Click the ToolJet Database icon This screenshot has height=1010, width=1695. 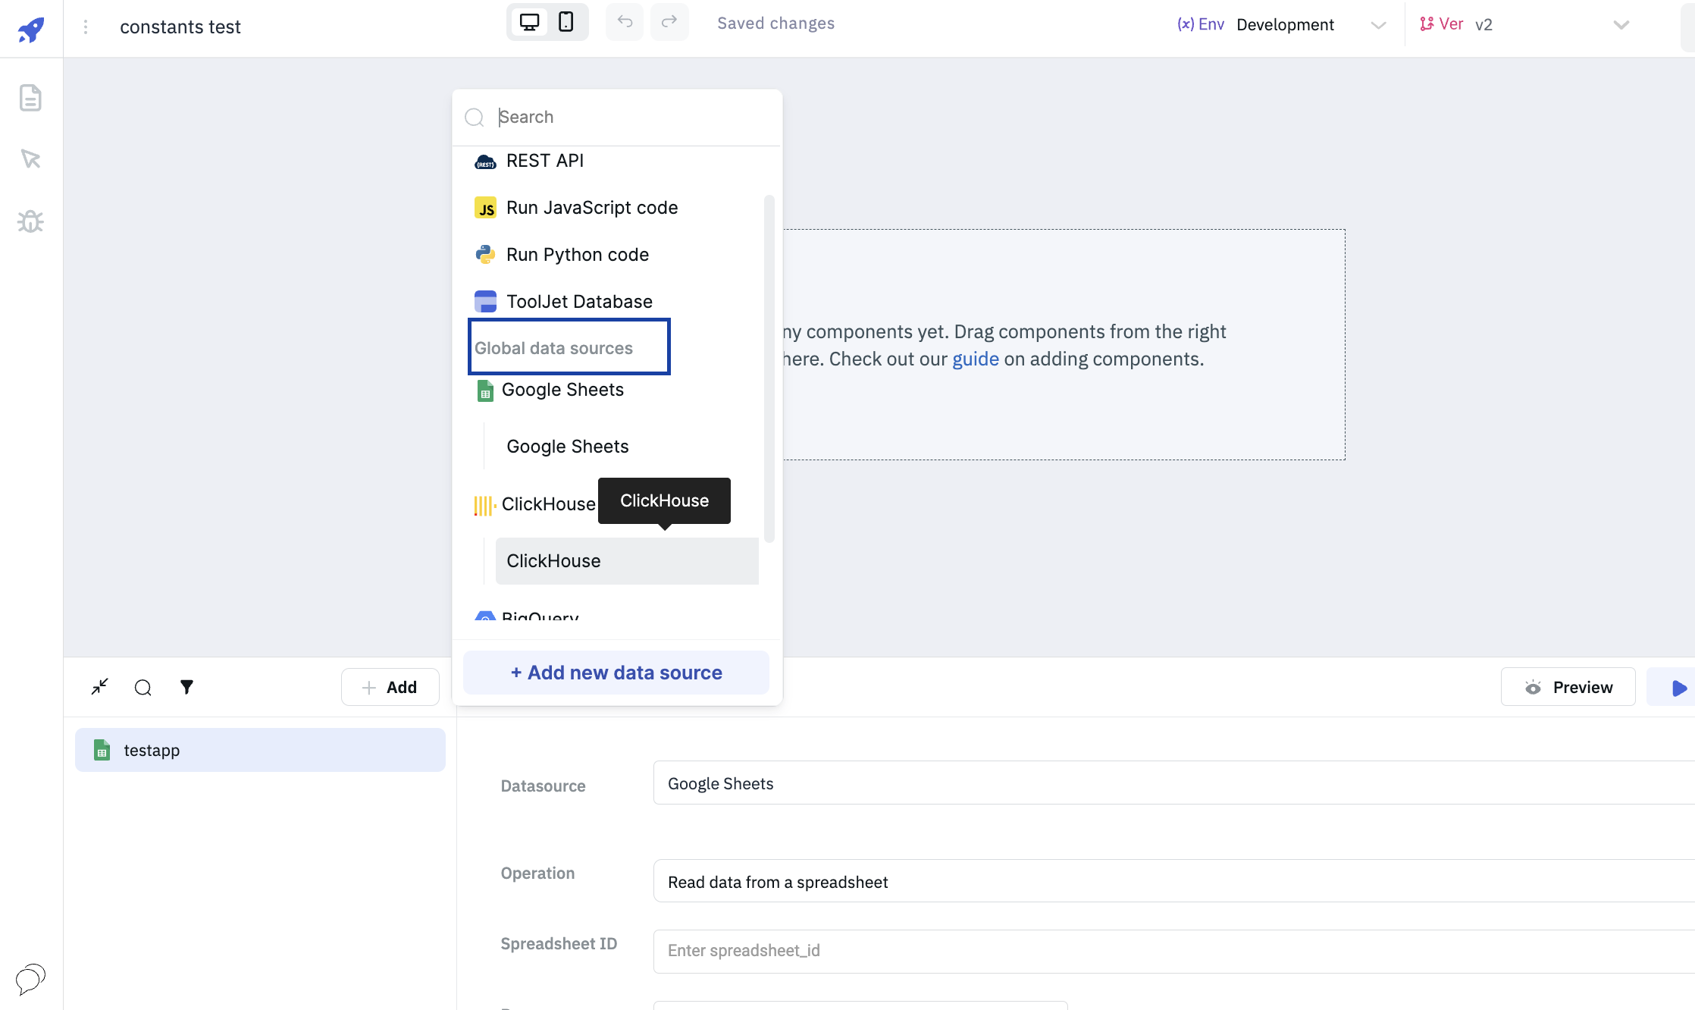tap(485, 302)
